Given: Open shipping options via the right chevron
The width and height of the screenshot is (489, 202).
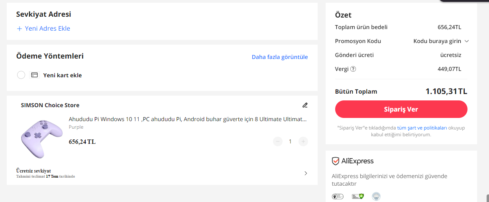Looking at the screenshot, I should (306, 173).
